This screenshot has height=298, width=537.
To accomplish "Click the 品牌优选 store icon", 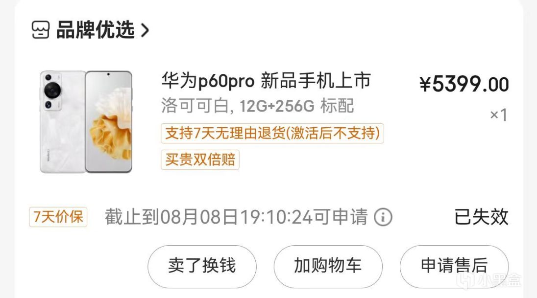I will pyautogui.click(x=41, y=30).
